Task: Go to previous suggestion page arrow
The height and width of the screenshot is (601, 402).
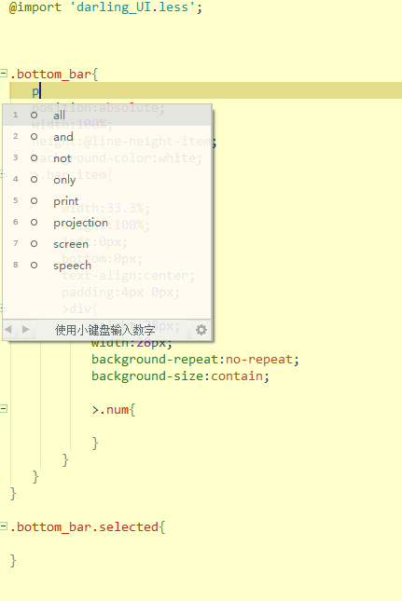Action: (8, 329)
